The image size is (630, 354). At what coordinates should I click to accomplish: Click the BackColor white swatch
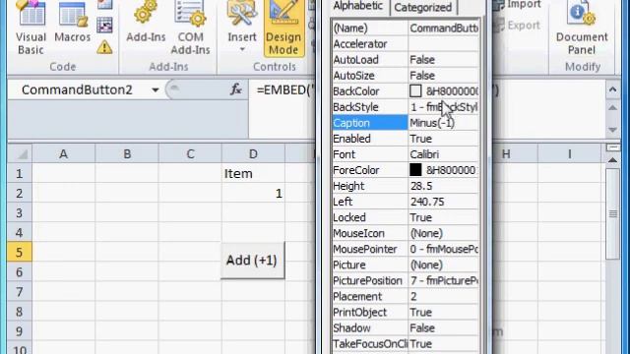pos(415,91)
